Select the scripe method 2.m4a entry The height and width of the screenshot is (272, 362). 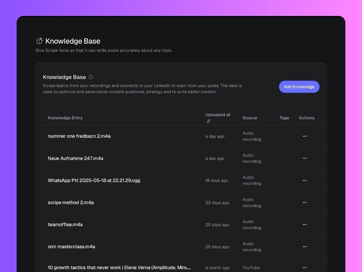tap(71, 202)
